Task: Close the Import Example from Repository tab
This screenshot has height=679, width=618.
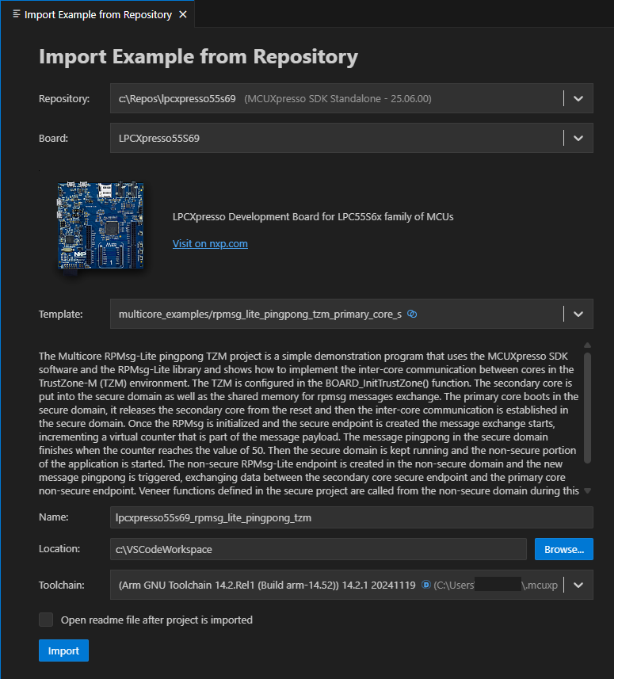Action: click(x=183, y=15)
